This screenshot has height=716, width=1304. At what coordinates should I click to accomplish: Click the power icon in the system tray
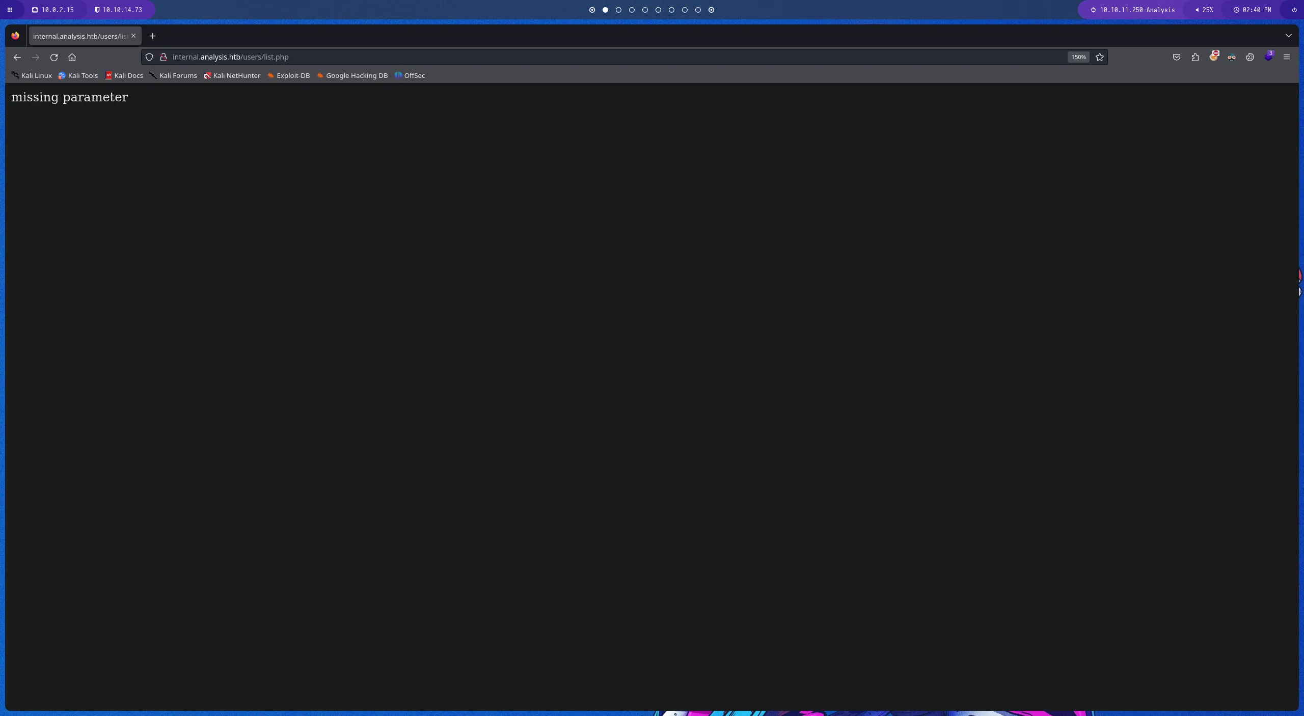(1293, 10)
